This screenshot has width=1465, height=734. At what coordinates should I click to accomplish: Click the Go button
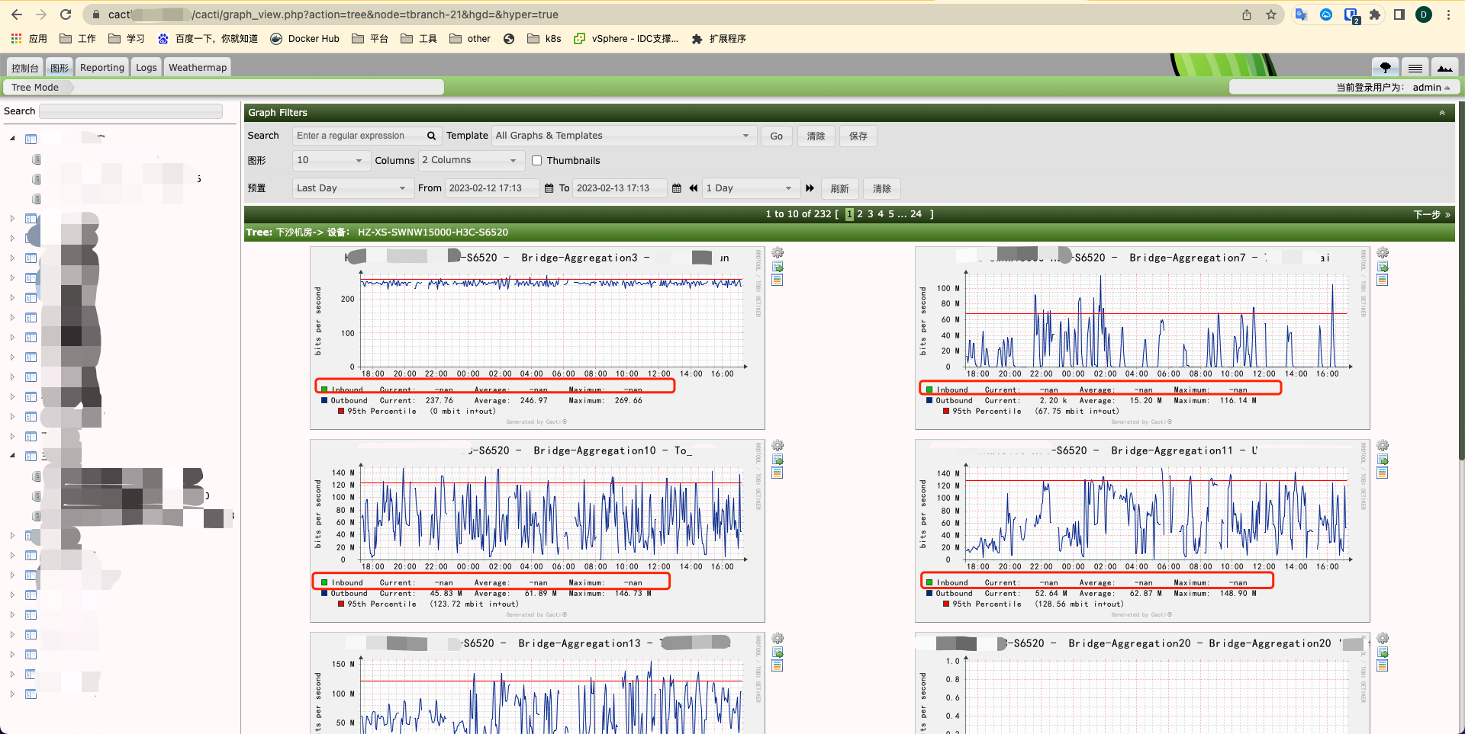click(x=776, y=136)
